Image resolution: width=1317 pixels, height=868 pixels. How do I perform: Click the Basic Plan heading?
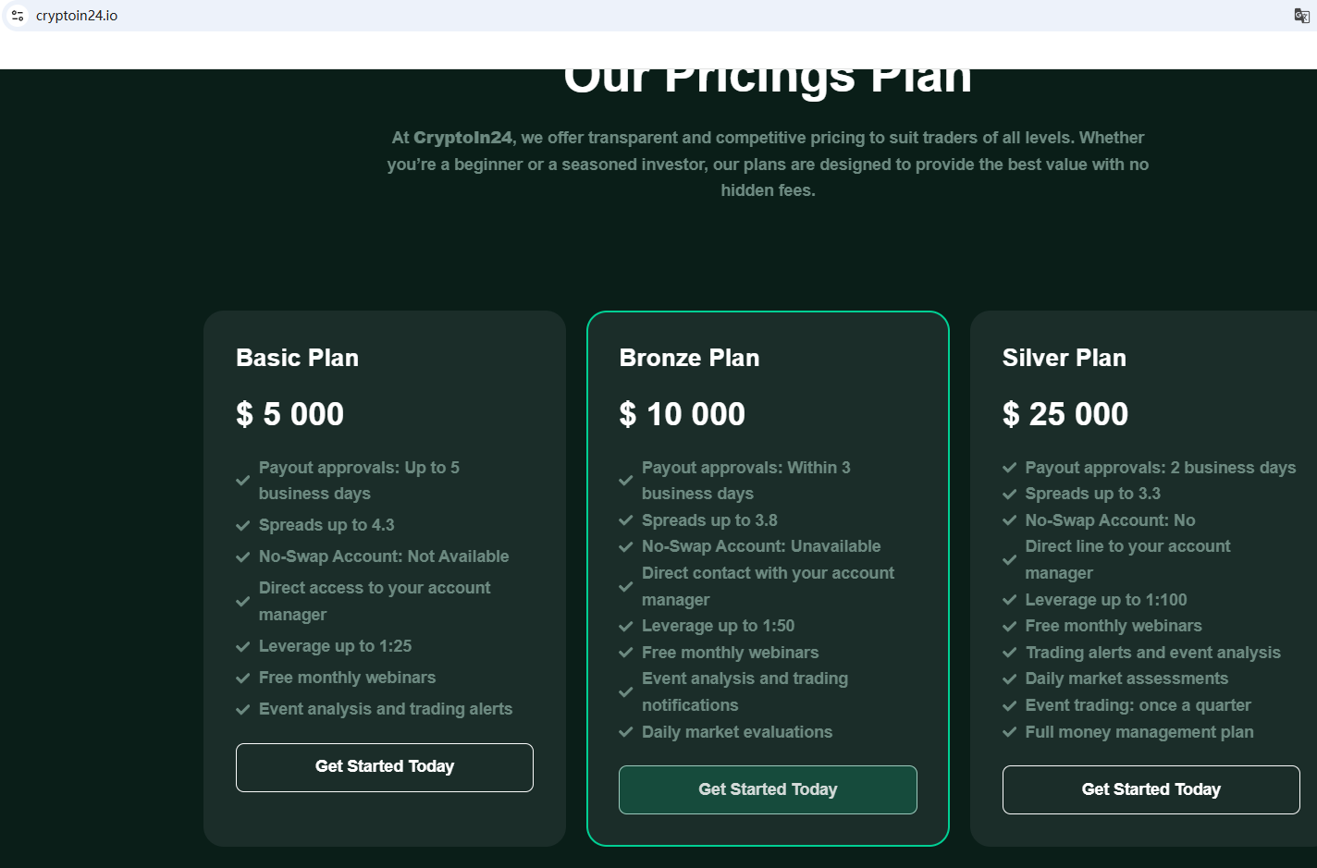coord(297,358)
